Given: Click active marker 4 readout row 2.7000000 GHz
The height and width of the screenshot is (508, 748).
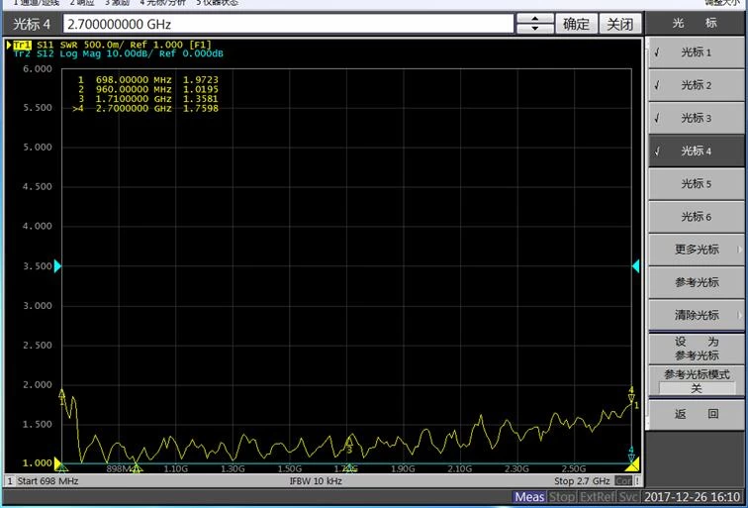Looking at the screenshot, I should click(145, 108).
